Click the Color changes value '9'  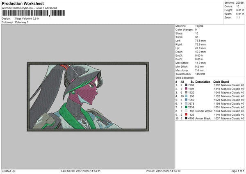click(x=196, y=30)
